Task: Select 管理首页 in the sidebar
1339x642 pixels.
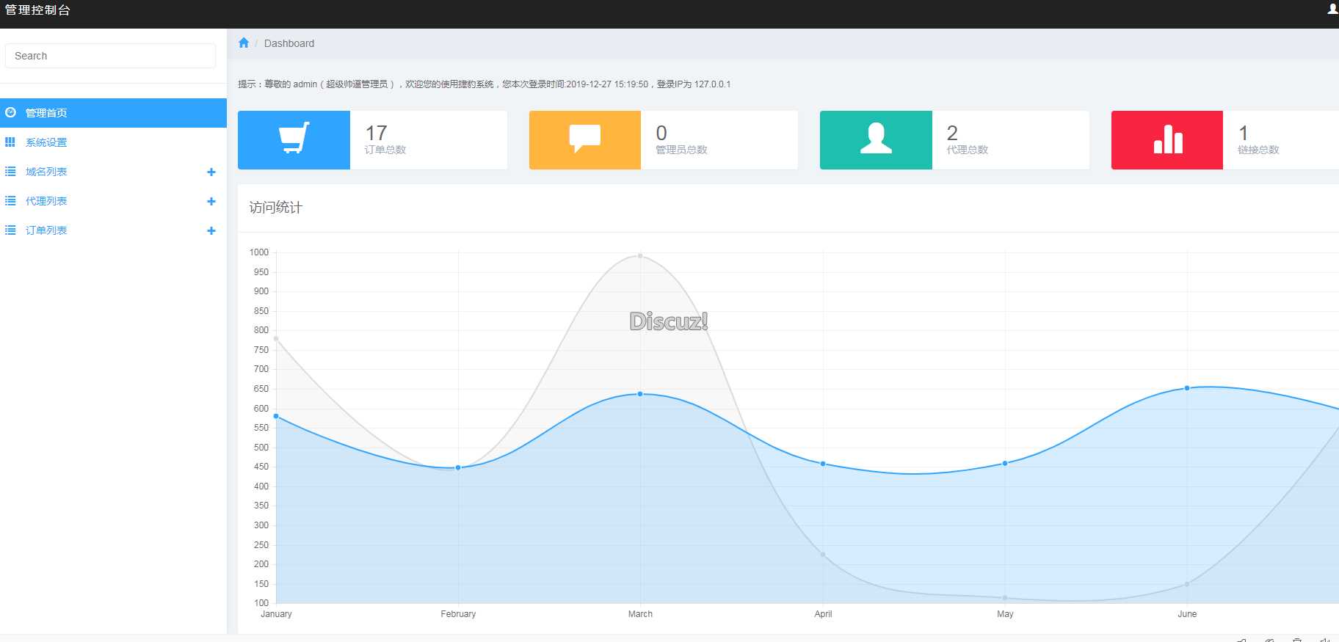Action: click(x=113, y=113)
